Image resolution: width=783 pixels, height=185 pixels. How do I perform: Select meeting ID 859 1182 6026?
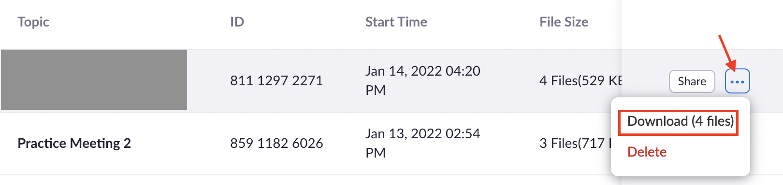tap(276, 143)
